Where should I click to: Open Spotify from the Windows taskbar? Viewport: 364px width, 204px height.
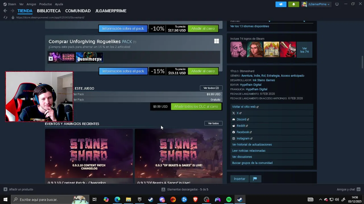pyautogui.click(x=229, y=199)
